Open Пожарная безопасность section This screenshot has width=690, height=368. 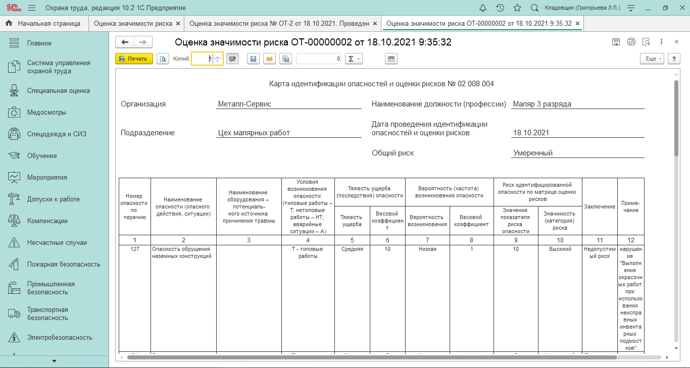click(x=54, y=265)
